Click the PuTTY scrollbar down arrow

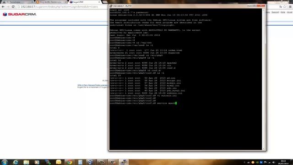click(x=264, y=148)
